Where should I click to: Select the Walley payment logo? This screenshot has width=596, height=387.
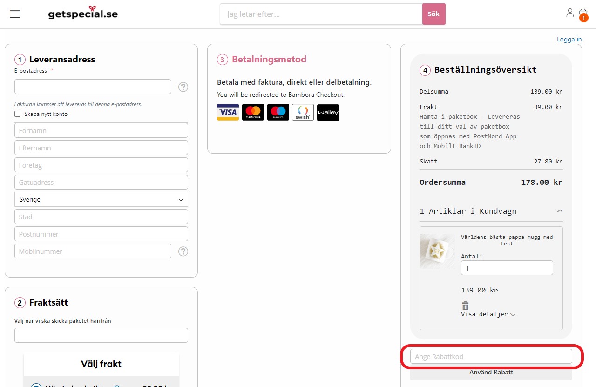328,112
